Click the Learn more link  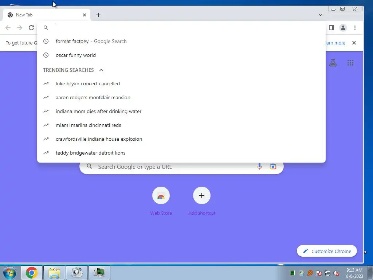[x=335, y=43]
